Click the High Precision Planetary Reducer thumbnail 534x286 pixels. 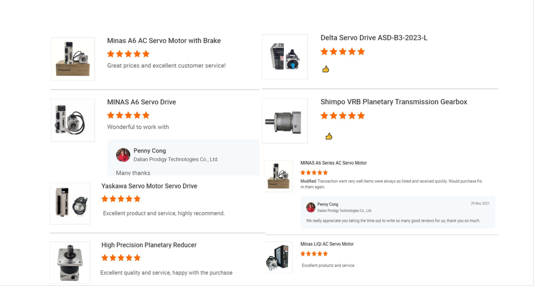70,263
